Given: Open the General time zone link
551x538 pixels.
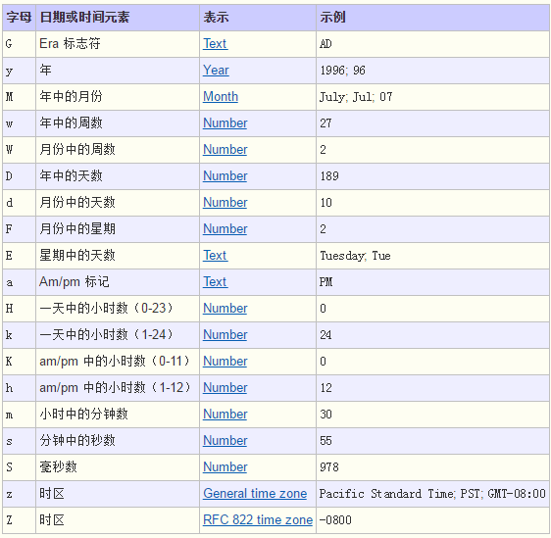Looking at the screenshot, I should tap(255, 493).
